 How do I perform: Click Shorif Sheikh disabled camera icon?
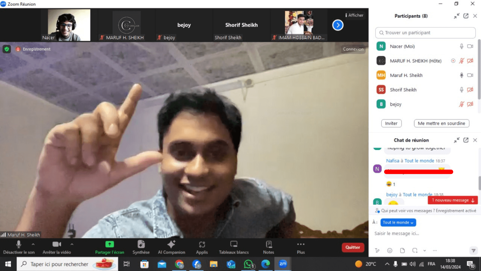[470, 90]
